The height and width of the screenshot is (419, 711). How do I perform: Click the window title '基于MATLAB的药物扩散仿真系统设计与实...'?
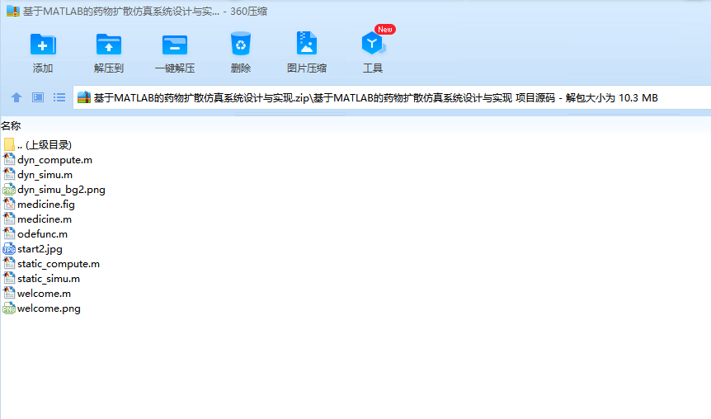coord(121,12)
